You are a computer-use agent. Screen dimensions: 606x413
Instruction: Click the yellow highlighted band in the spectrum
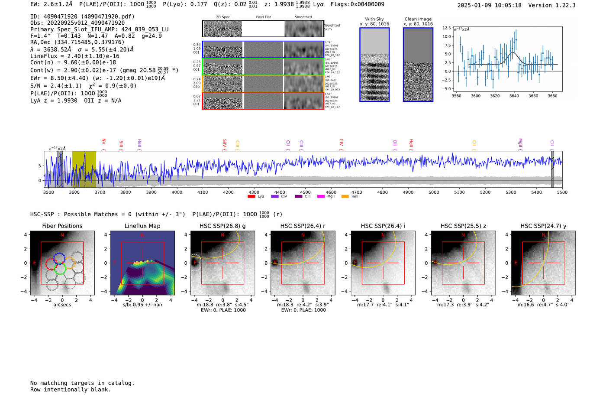pos(84,169)
